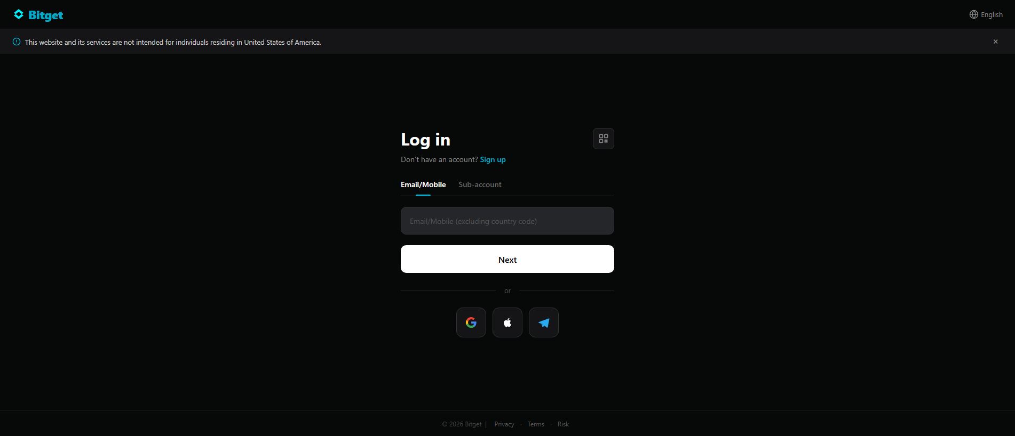
Task: Open the English language selector
Action: 986,14
